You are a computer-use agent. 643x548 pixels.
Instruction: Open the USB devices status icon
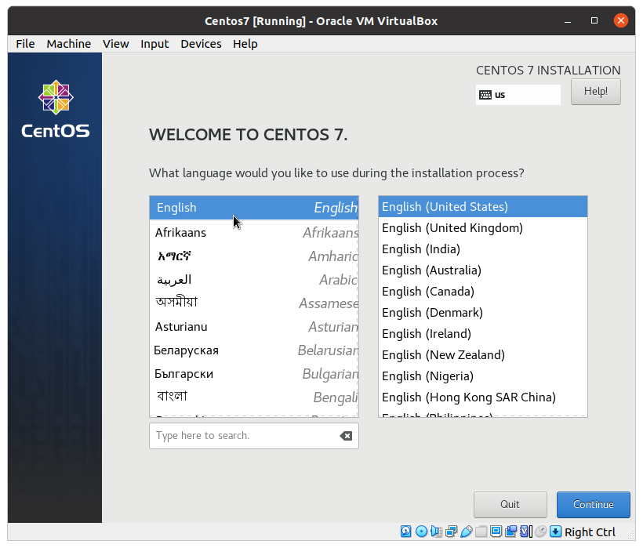(467, 532)
